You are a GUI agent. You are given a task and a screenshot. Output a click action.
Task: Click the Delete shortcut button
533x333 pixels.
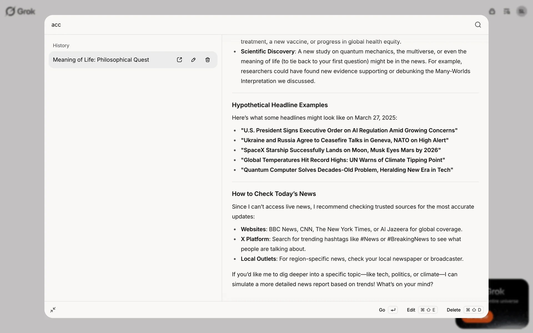[465, 310]
